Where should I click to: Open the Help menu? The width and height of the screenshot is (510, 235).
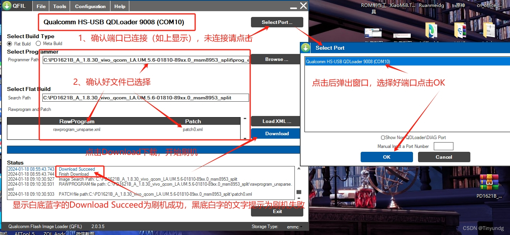[x=120, y=6]
